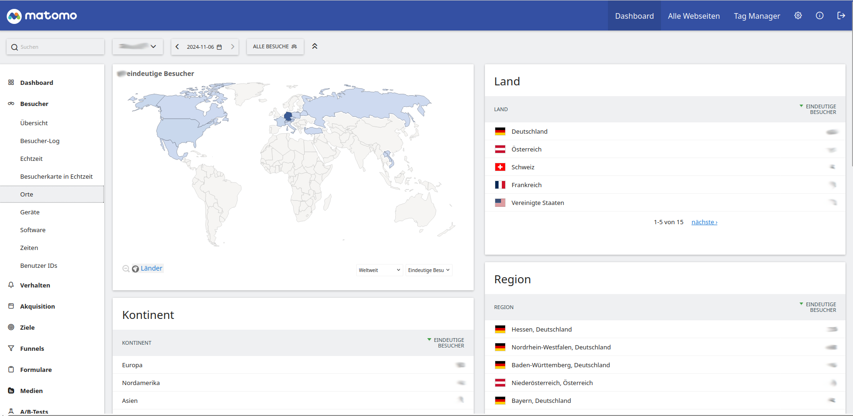The image size is (853, 416).
Task: Go to previous date arrow
Action: 177,47
